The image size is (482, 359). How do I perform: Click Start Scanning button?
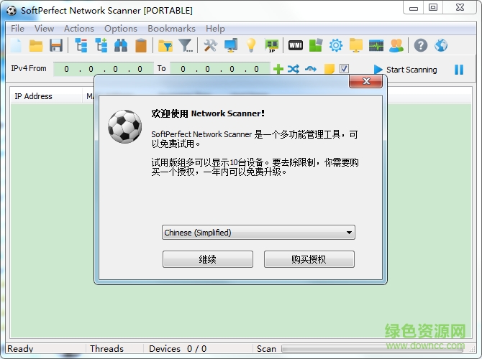pyautogui.click(x=406, y=70)
